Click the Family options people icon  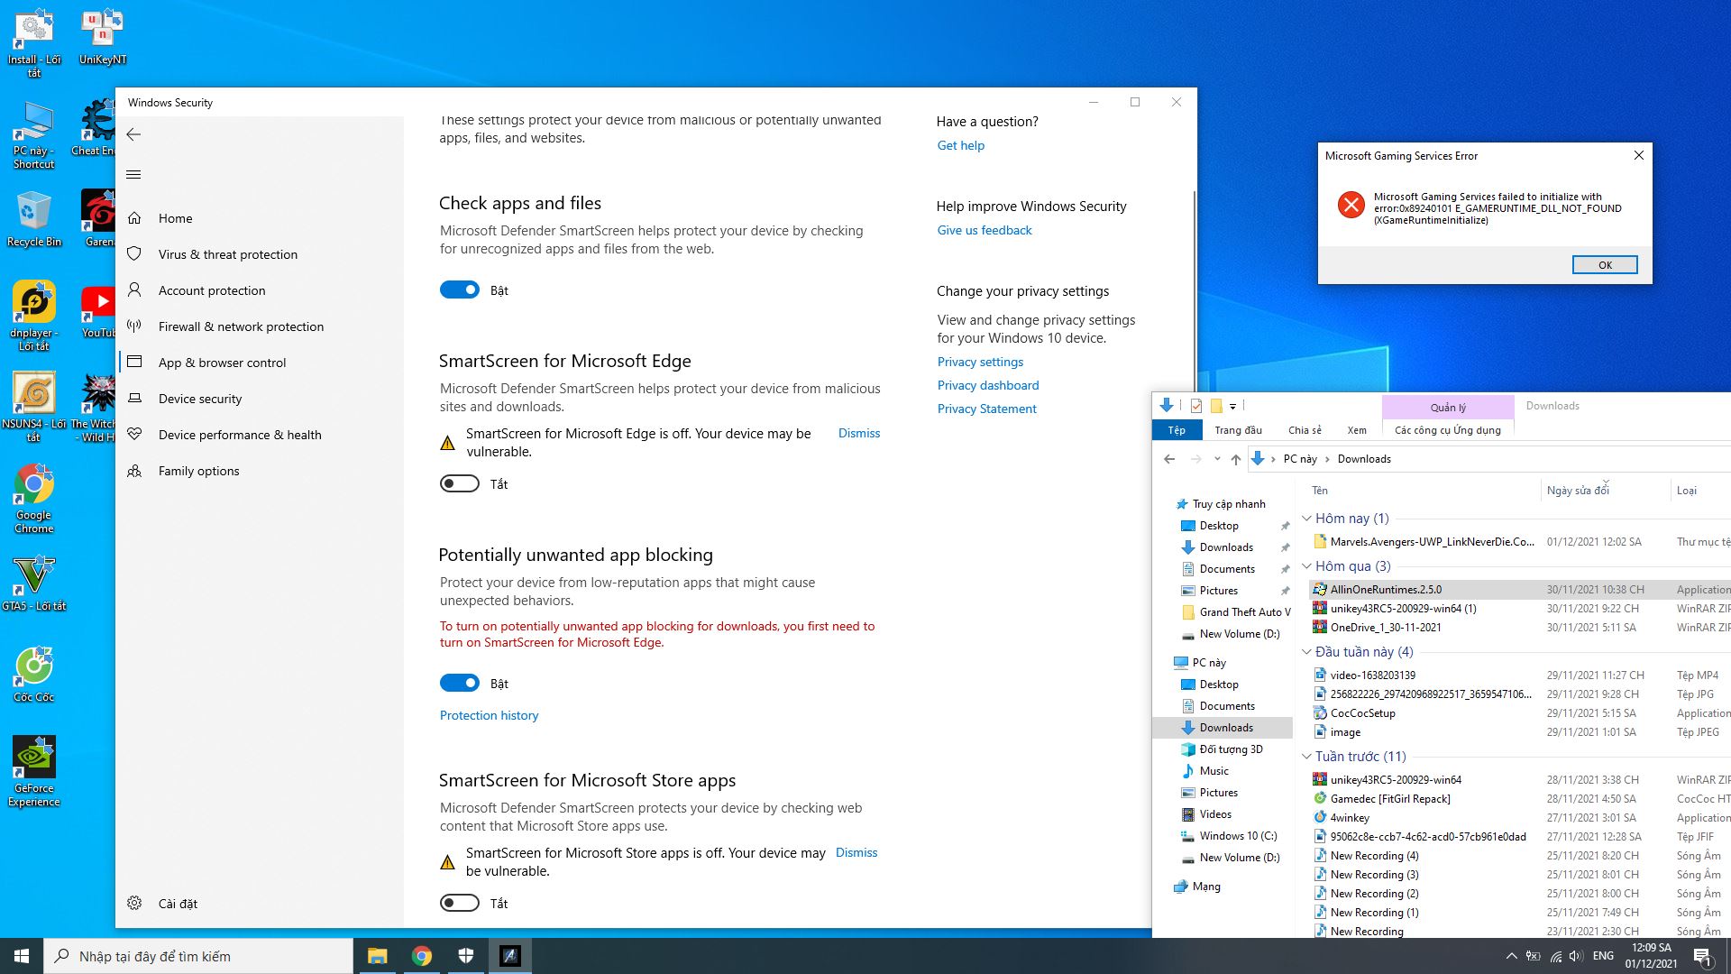click(x=134, y=471)
